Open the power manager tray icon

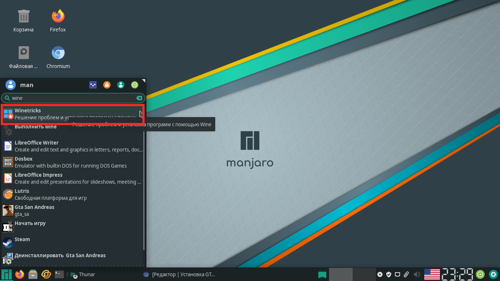pos(380,274)
